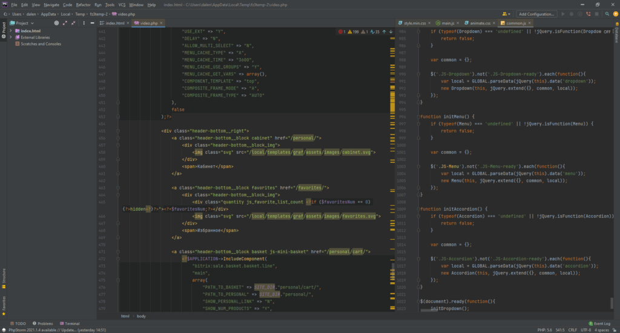Expand the External Libraries node

coord(11,37)
